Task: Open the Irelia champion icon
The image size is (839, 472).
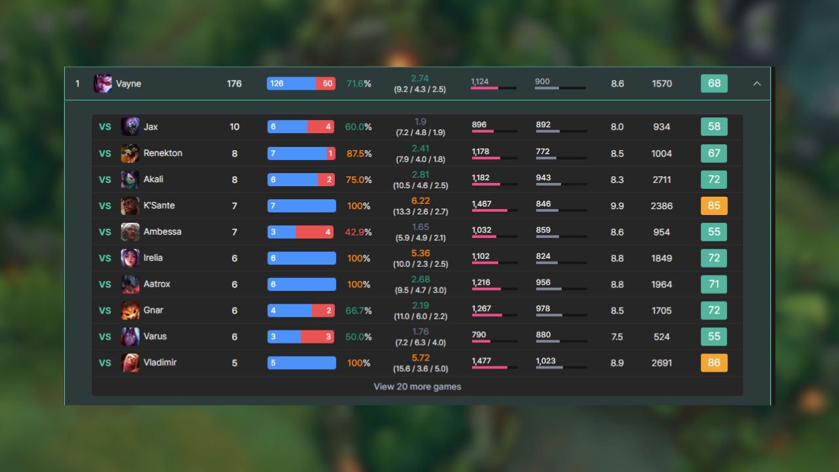Action: [128, 258]
